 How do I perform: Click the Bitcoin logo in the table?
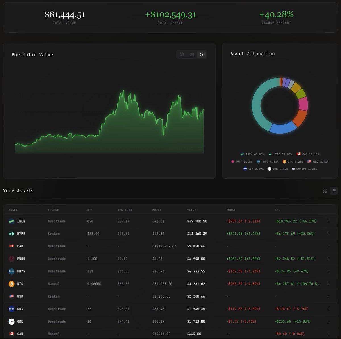pyautogui.click(x=11, y=284)
